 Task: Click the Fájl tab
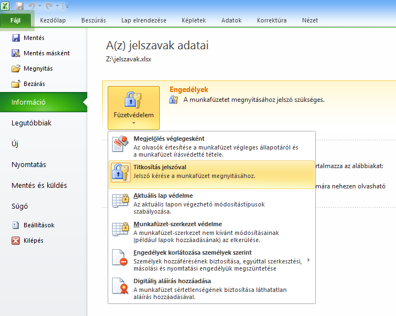(x=15, y=20)
